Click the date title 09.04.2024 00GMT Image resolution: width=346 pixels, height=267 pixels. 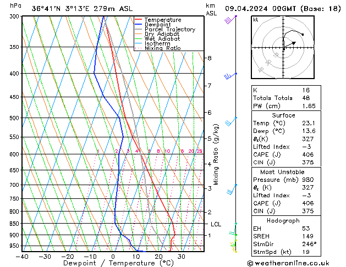click(282, 8)
